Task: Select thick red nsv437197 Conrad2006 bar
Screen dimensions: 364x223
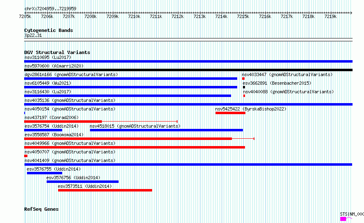Action: [63, 122]
